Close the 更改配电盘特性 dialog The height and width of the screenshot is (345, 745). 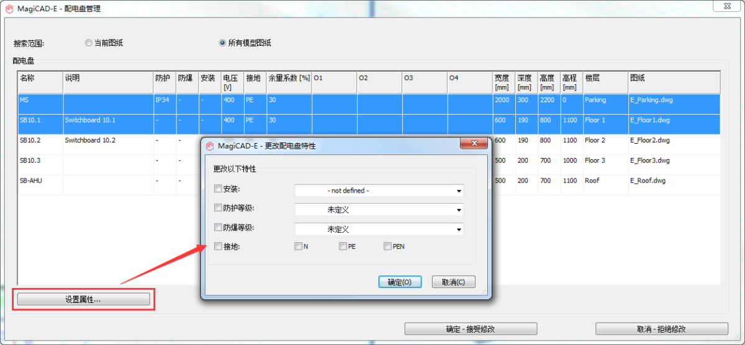click(x=473, y=144)
